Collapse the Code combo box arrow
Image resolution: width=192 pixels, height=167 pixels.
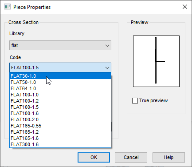(107, 68)
